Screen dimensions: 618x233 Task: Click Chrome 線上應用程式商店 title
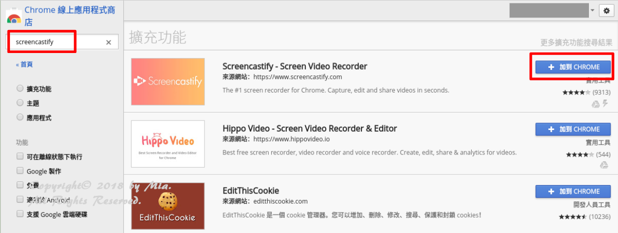pyautogui.click(x=70, y=16)
